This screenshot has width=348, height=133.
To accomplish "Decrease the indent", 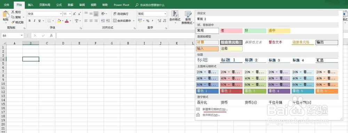I will pyautogui.click(x=103, y=20).
